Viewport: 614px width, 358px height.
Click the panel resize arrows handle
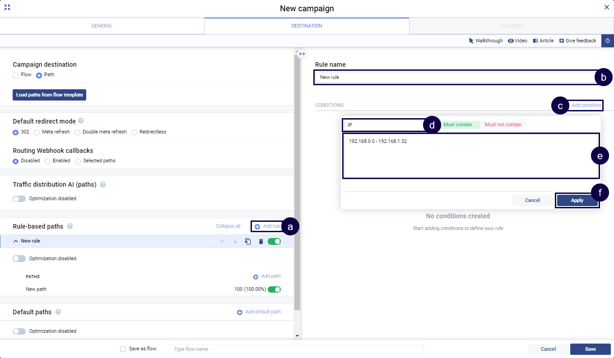302,54
